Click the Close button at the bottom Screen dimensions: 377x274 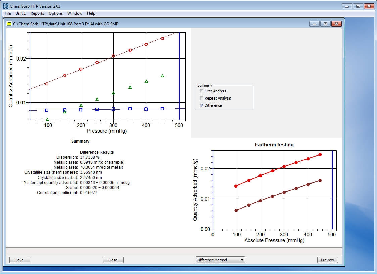coord(113,260)
